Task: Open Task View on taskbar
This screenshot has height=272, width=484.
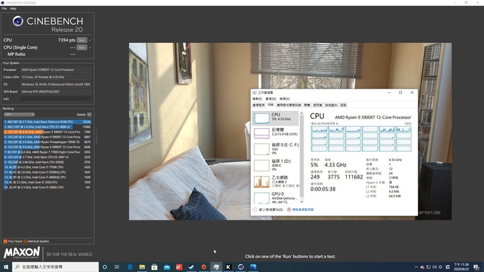Action: [117, 267]
